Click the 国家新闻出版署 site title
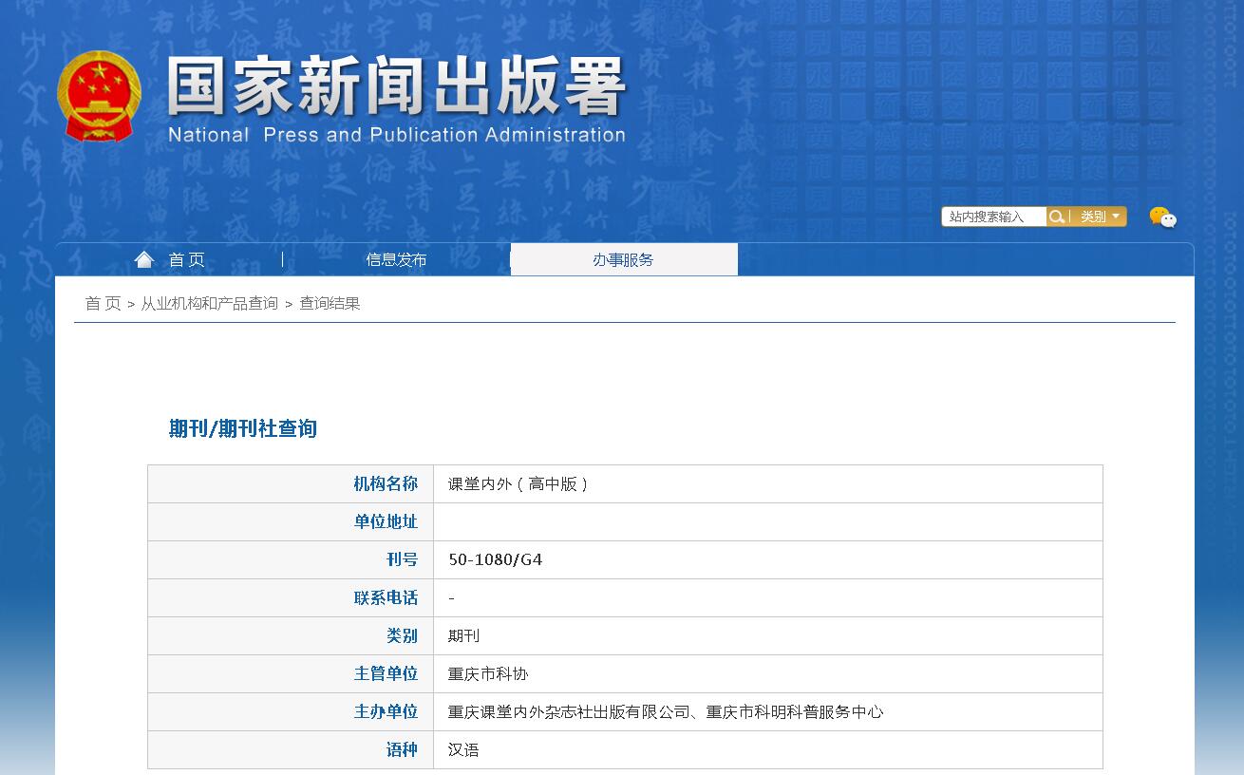 pyautogui.click(x=396, y=87)
